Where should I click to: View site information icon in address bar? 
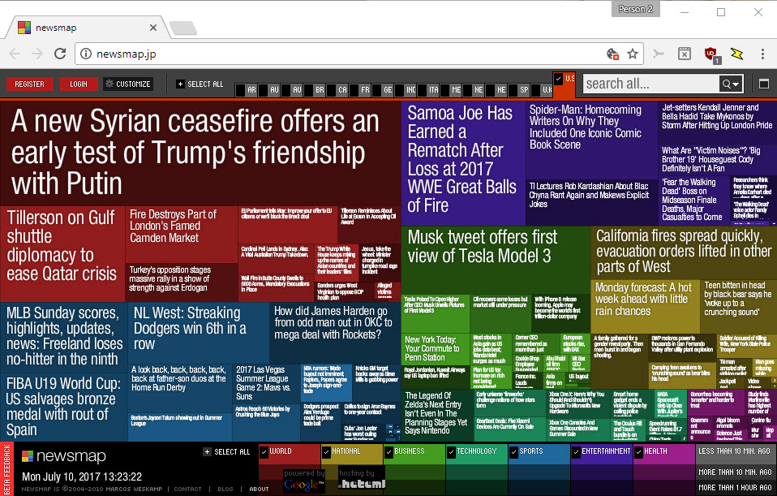pos(86,54)
